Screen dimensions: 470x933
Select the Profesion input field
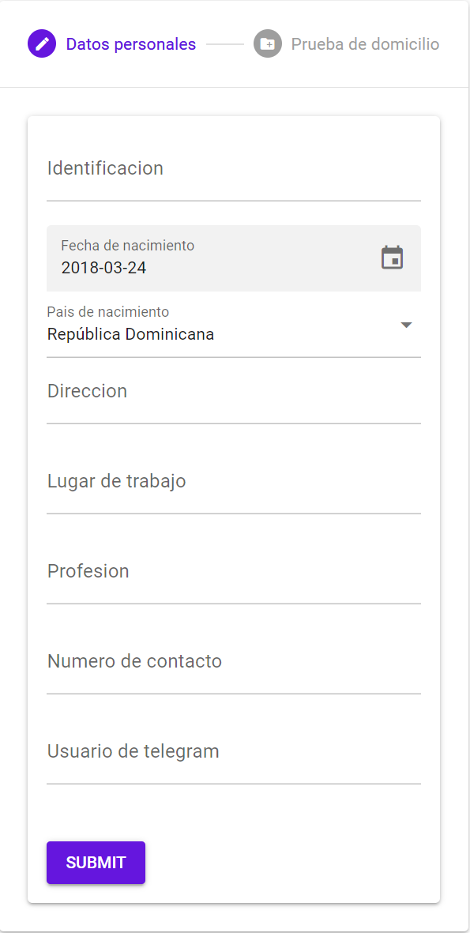tap(234, 574)
